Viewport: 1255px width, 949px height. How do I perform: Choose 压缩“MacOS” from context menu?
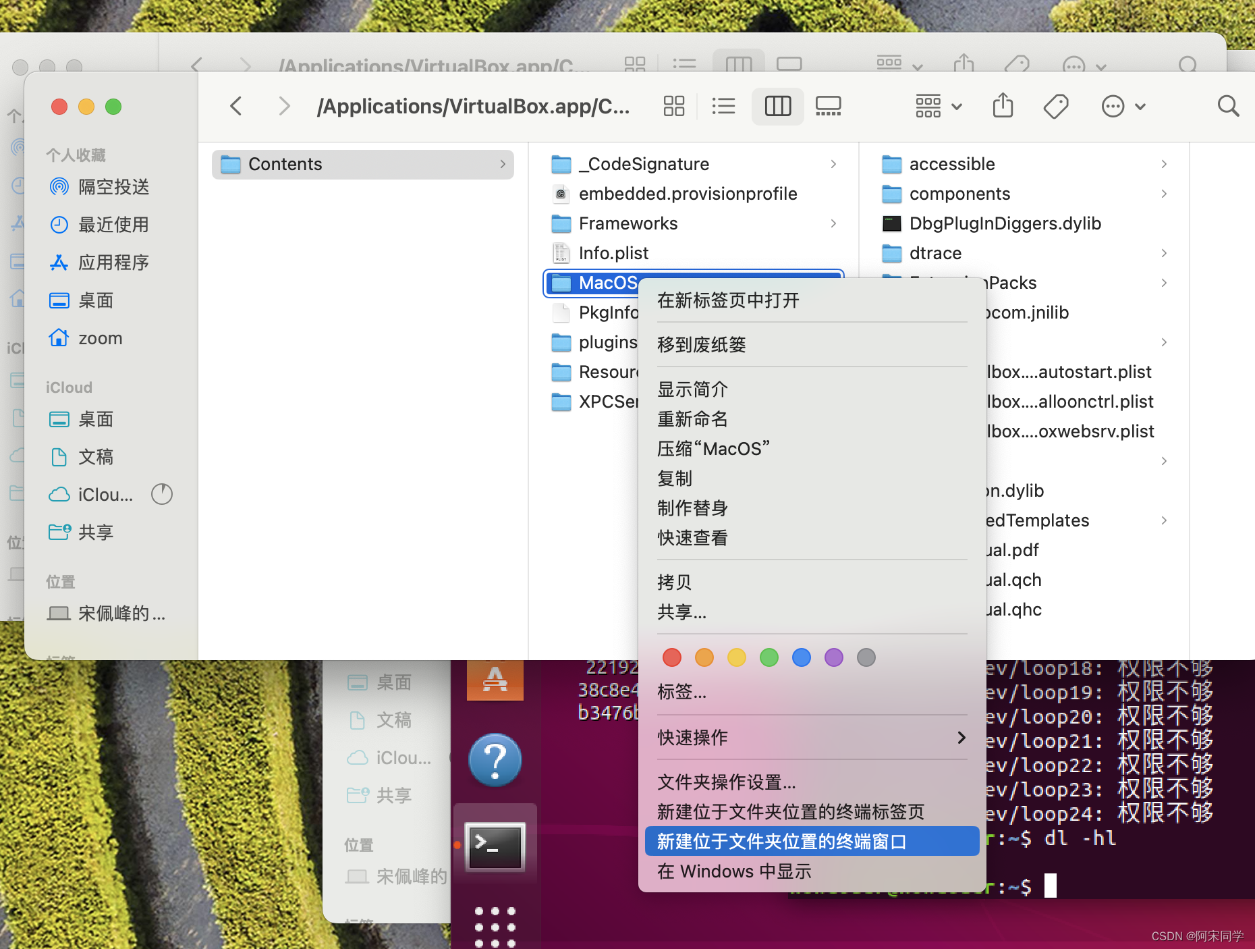(x=812, y=449)
